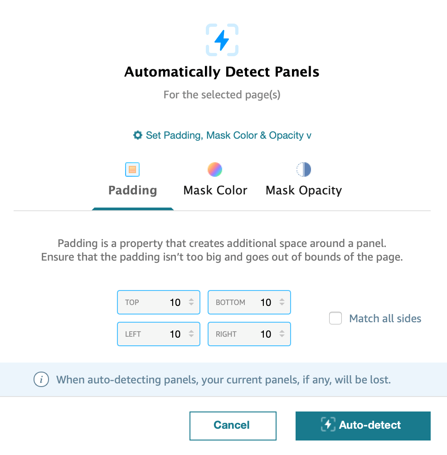
Task: Click the gear icon beside Set Padding
Action: 137,135
